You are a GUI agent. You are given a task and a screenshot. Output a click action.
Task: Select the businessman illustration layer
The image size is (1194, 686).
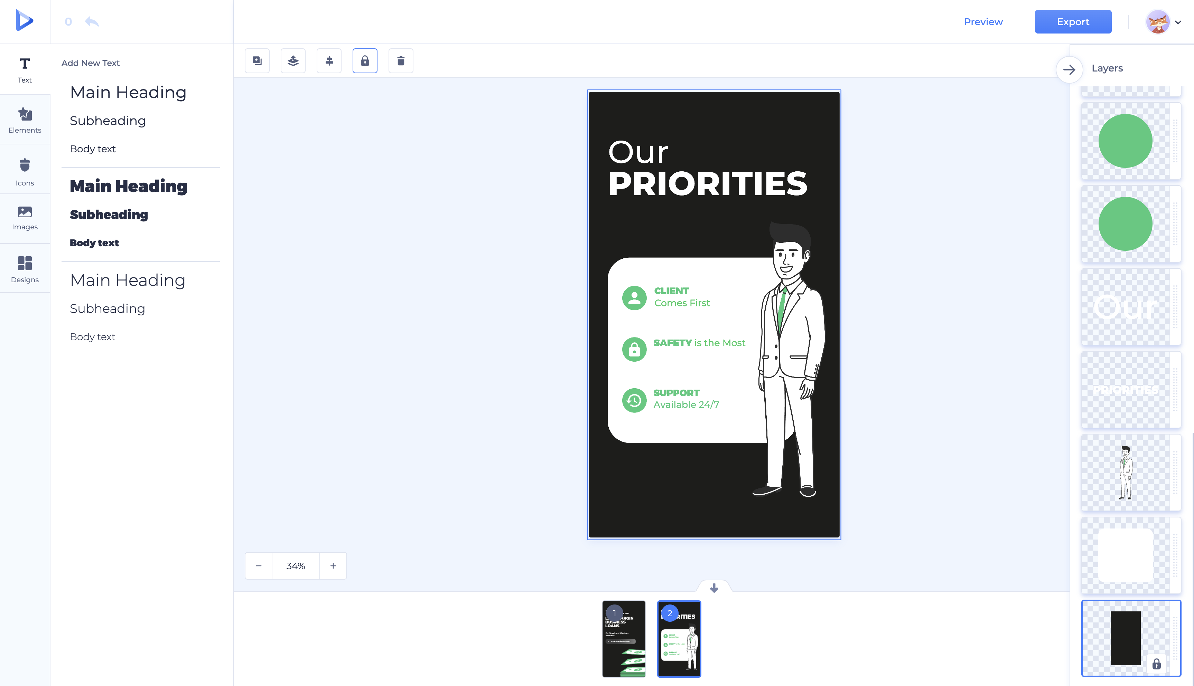coord(1131,473)
